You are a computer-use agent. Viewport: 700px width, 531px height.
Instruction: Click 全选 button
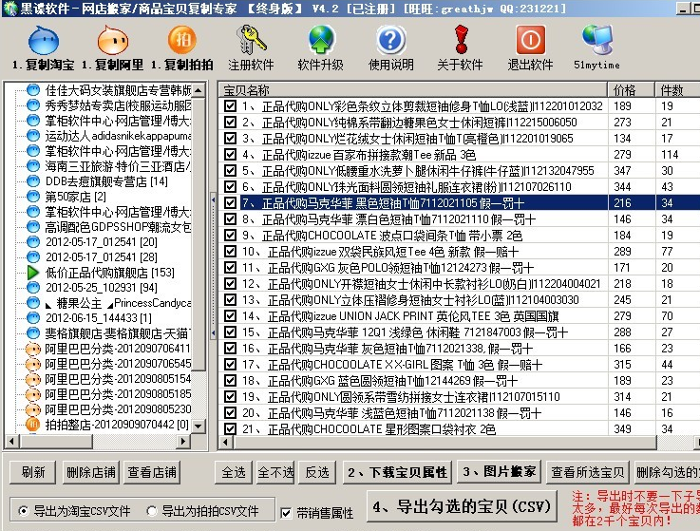234,472
